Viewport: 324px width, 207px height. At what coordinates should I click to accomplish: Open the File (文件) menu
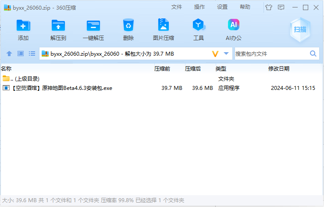(177, 7)
